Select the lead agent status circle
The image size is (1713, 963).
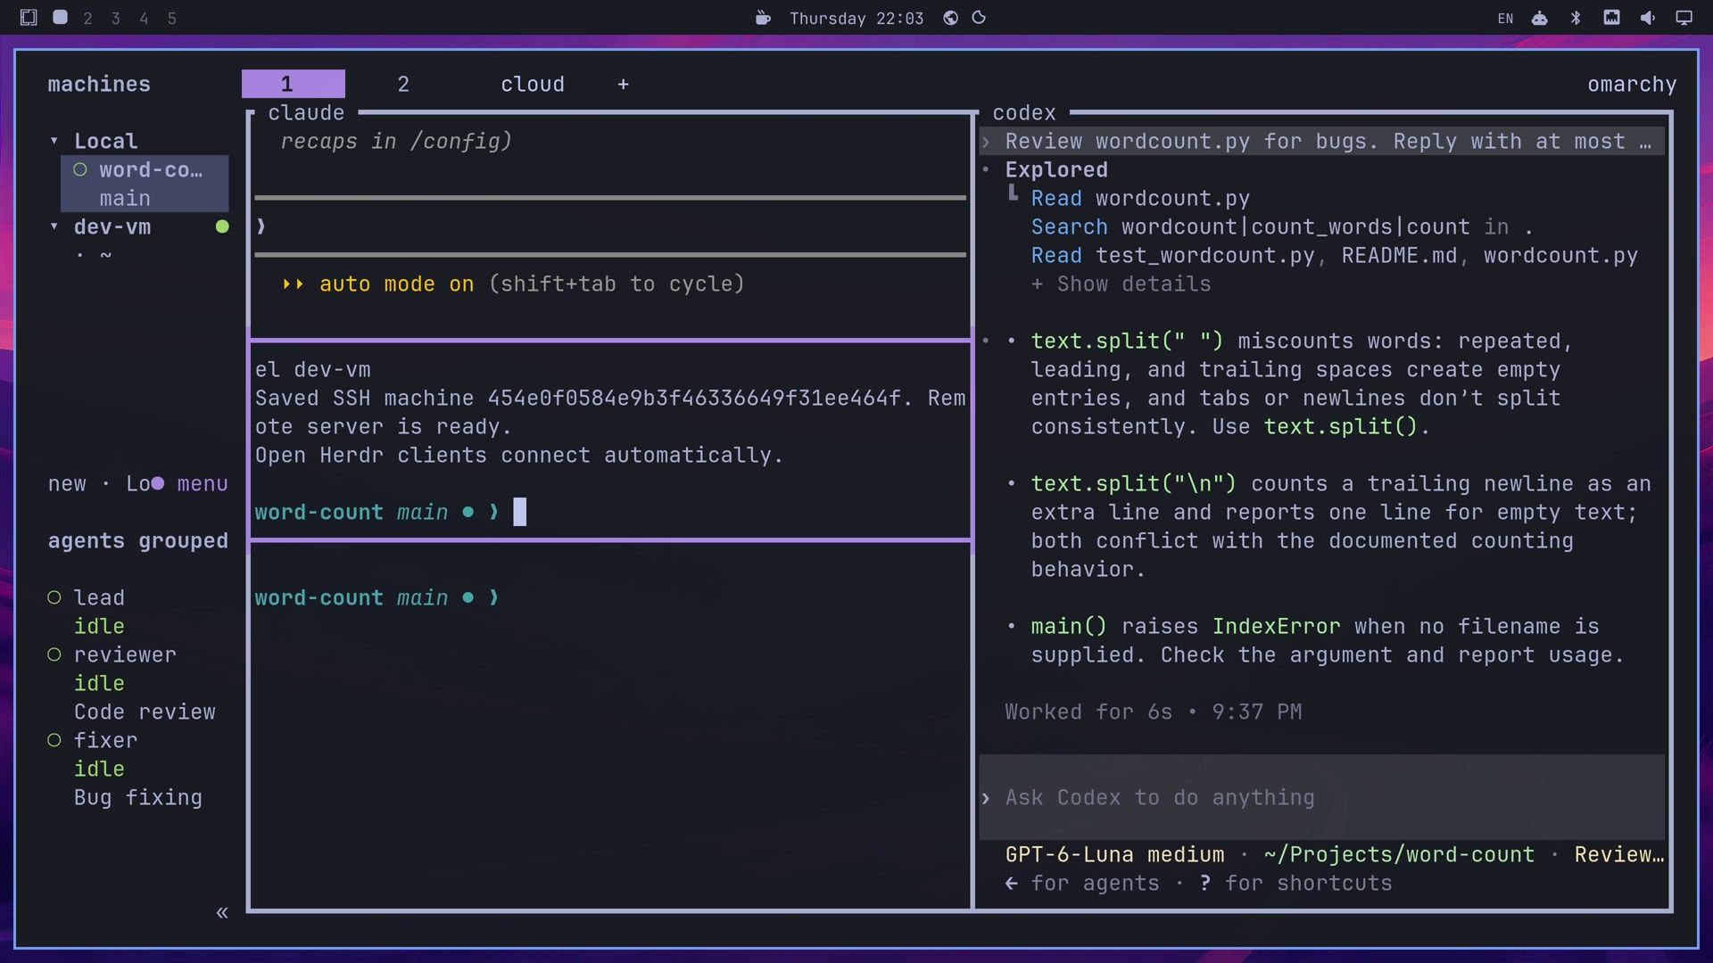pos(54,597)
